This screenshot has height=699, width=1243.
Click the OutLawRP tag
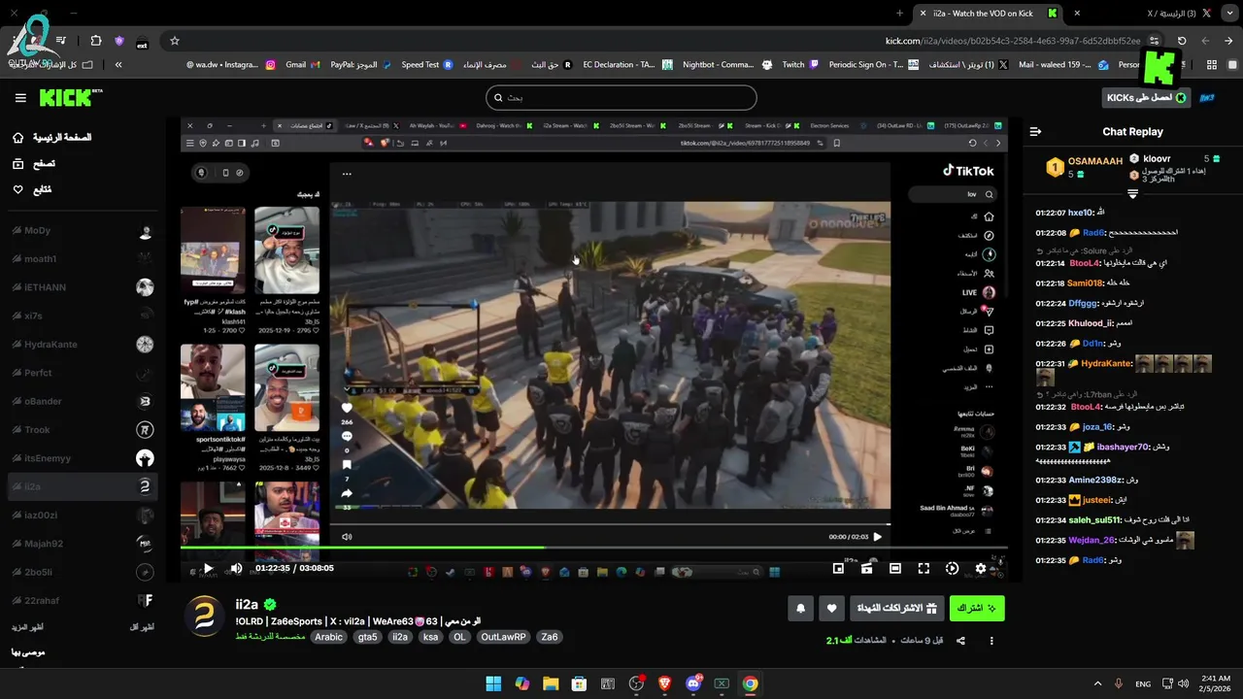[x=503, y=637]
